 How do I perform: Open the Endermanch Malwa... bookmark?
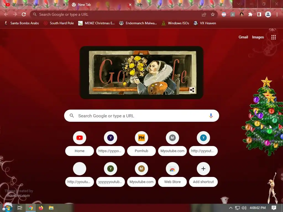[x=138, y=23]
